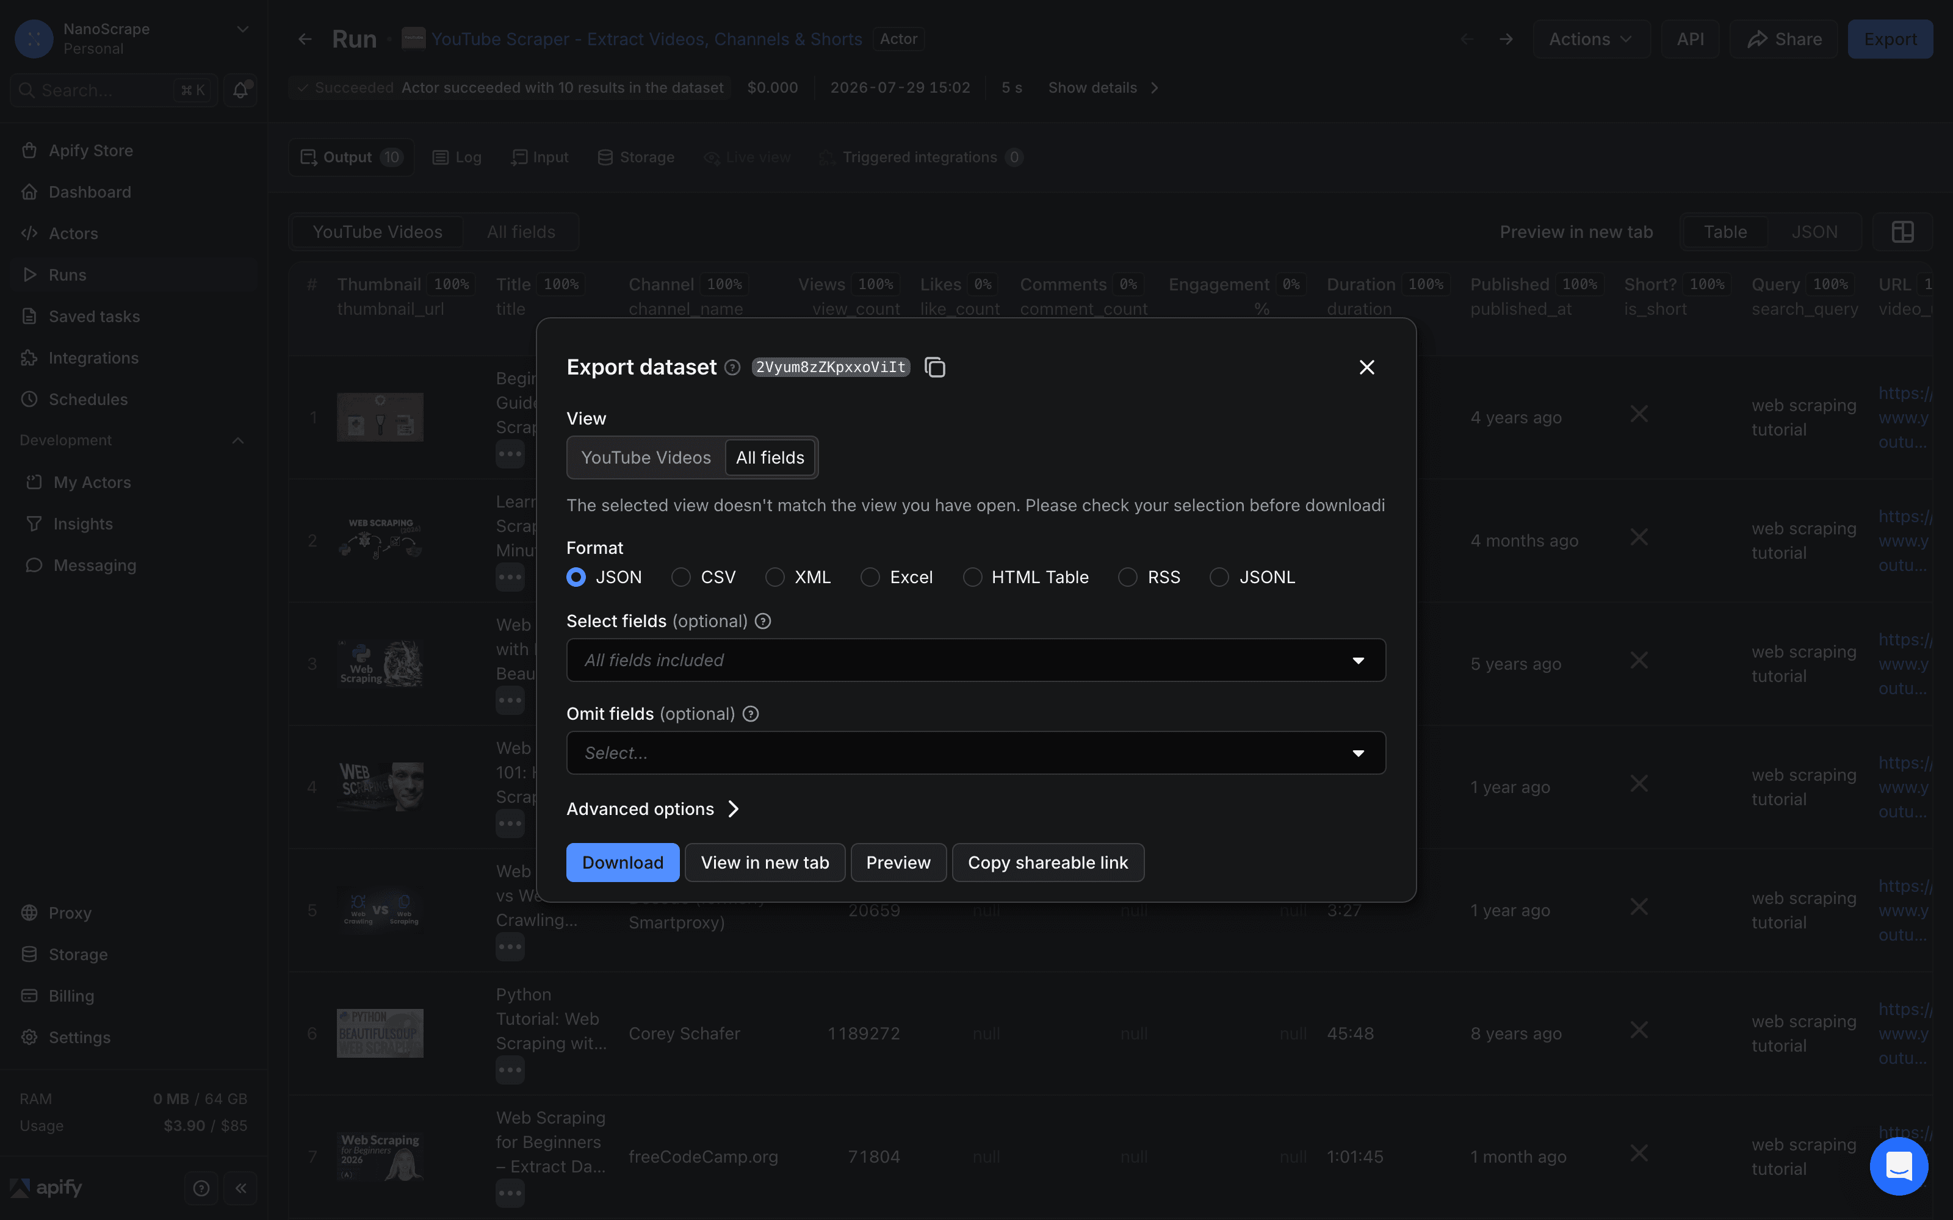Viewport: 1953px width, 1220px height.
Task: Switch to the Storage tab
Action: point(636,157)
